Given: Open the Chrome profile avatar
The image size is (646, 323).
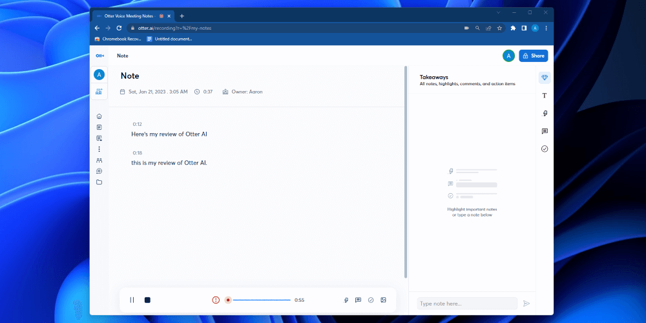Looking at the screenshot, I should (x=535, y=28).
